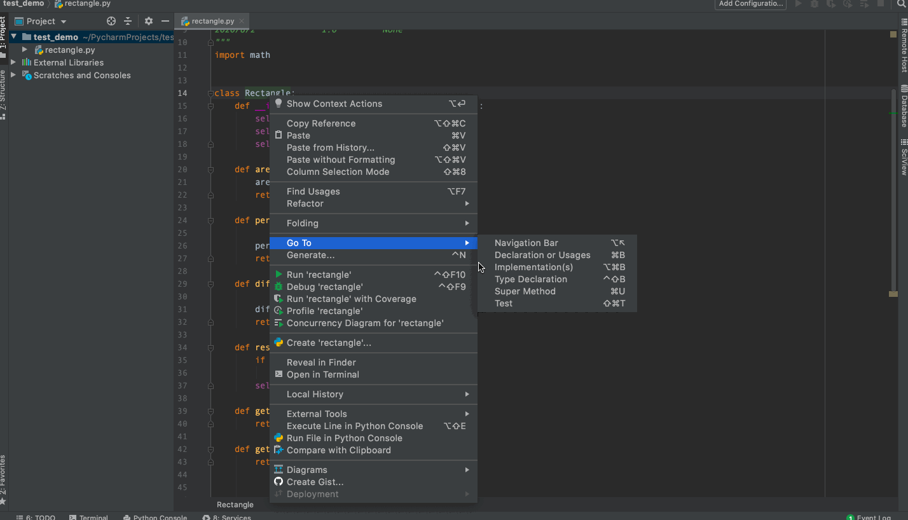This screenshot has height=520, width=908.
Task: Expand the Folding submenu
Action: (373, 223)
